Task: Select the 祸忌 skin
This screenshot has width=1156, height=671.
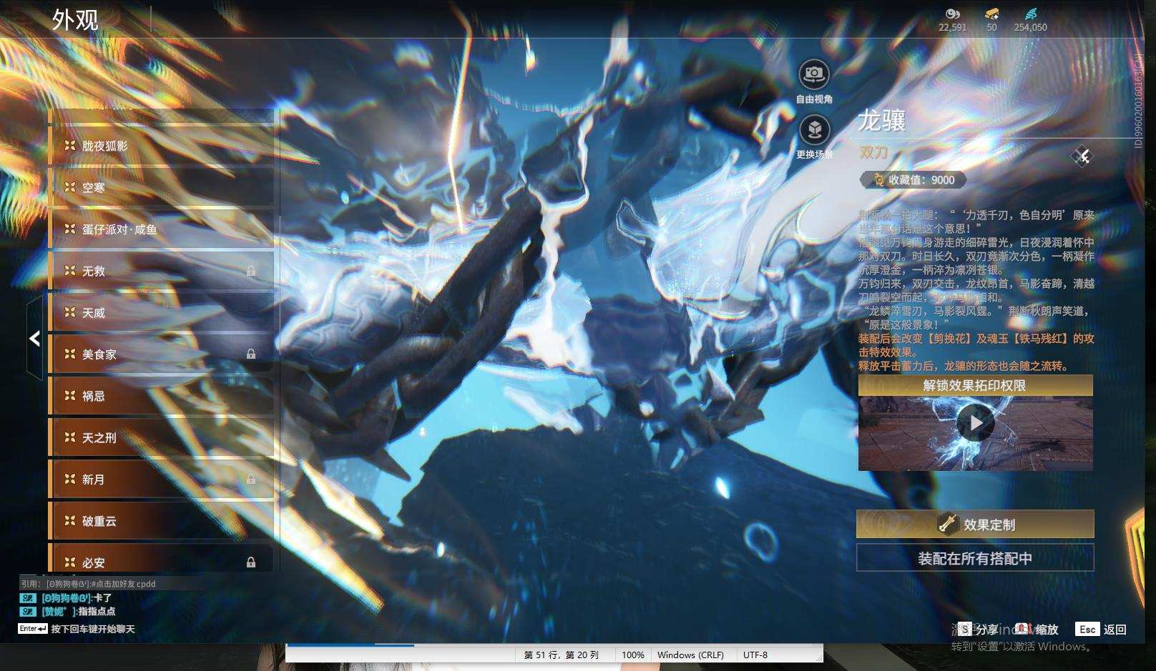Action: 162,396
